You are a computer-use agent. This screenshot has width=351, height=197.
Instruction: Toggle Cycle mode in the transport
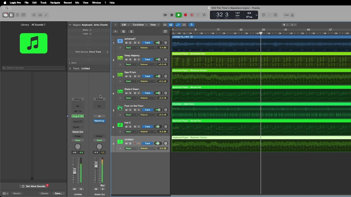pyautogui.click(x=204, y=15)
